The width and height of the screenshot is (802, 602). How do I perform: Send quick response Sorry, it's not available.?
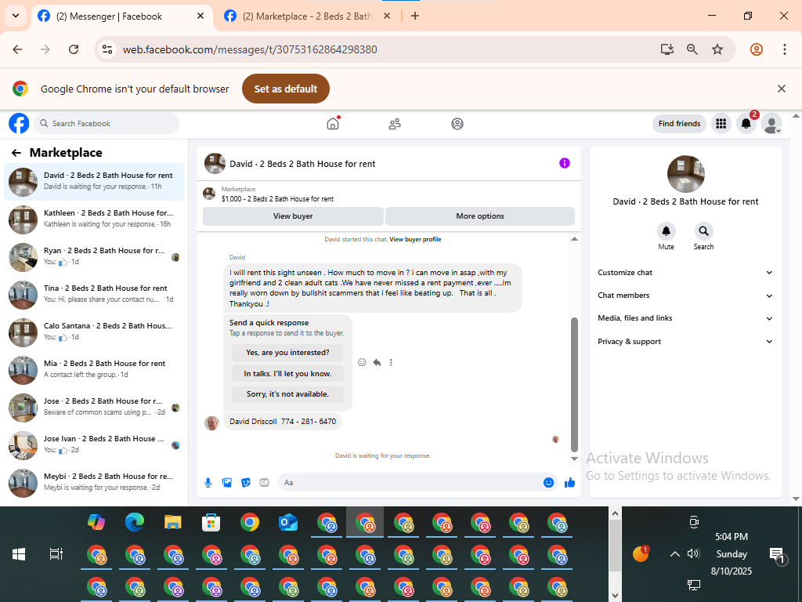[287, 394]
